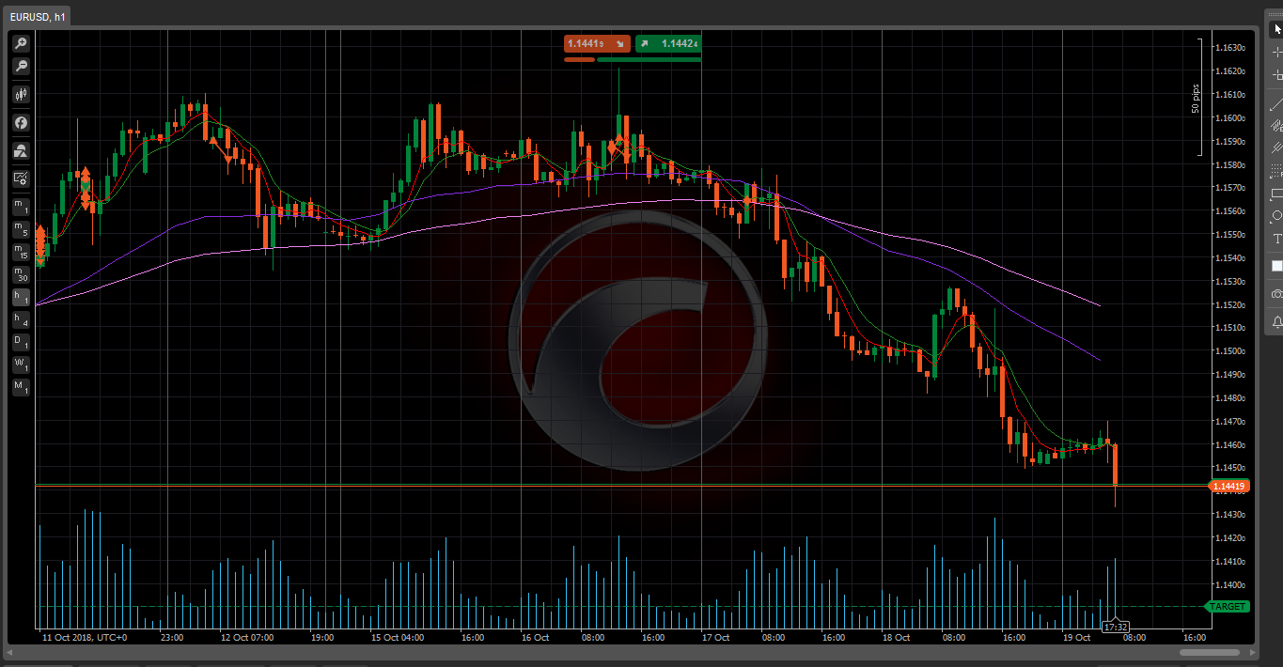The image size is (1283, 667).
Task: Click the "11 Oct 2018, UTC+0" time axis label
Action: click(x=85, y=637)
